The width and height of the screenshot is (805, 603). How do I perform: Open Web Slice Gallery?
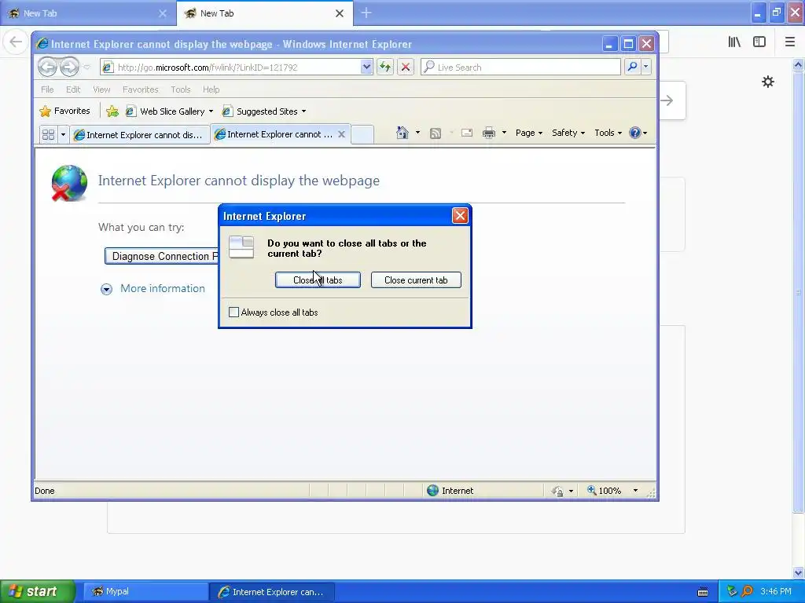pyautogui.click(x=170, y=111)
